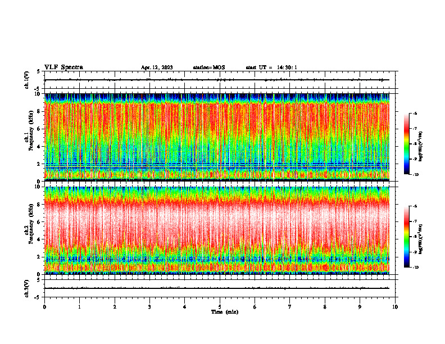Click the '8' kHz tick on ch.1 frequency axis
This screenshot has width=445, height=344.
pos(39,111)
